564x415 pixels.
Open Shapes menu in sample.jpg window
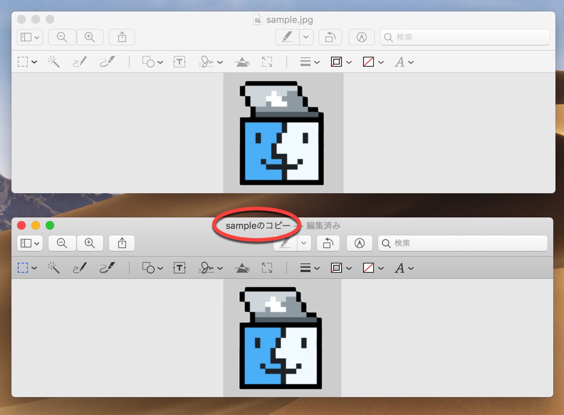click(152, 62)
